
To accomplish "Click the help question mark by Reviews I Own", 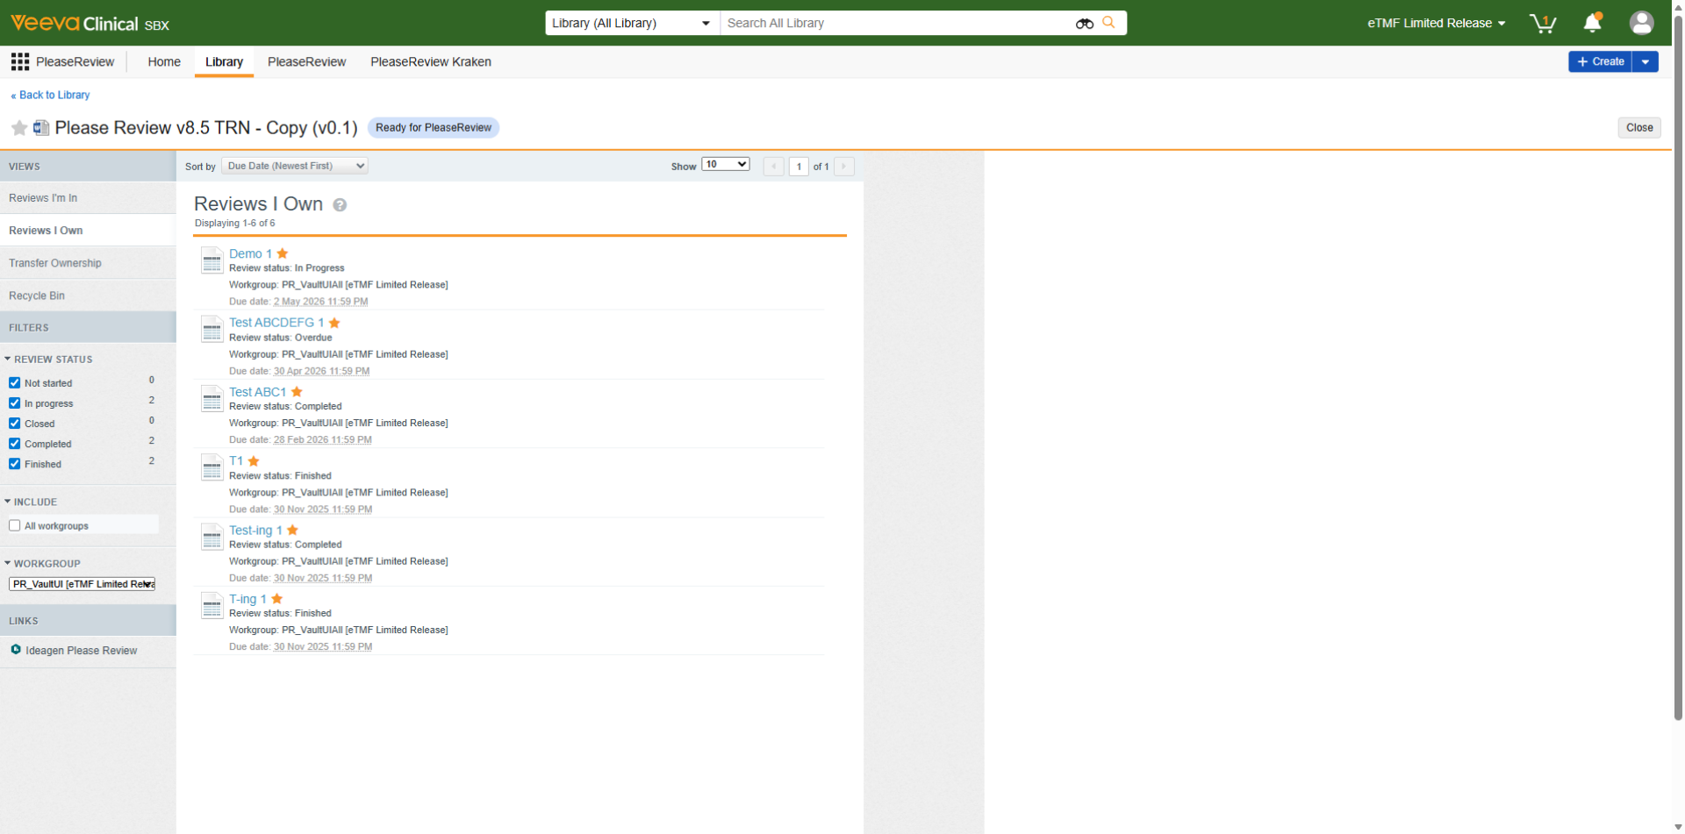I will [340, 205].
